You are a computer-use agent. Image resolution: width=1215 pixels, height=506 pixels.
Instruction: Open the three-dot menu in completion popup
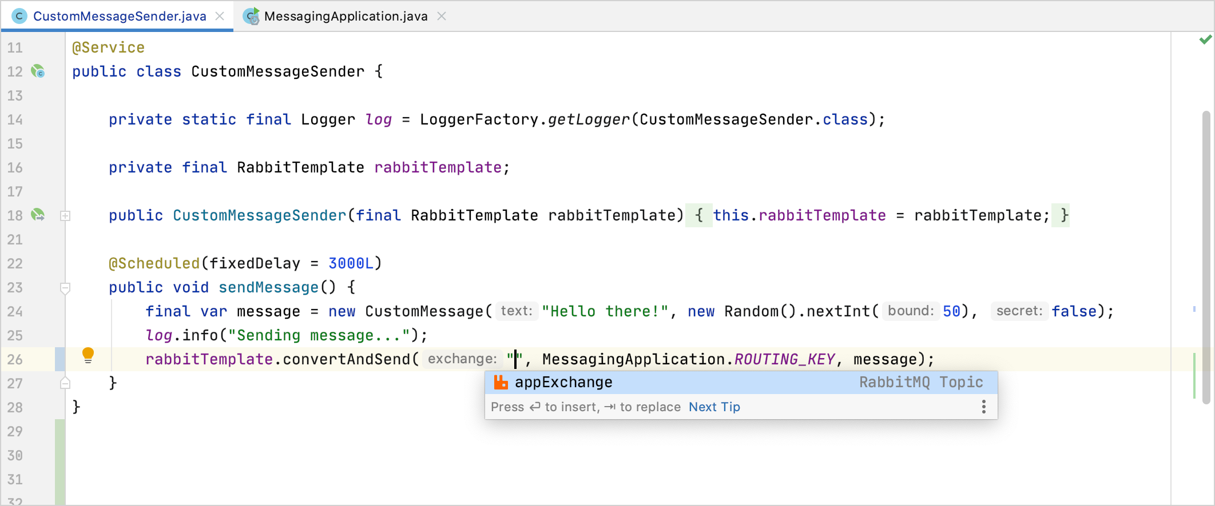point(983,407)
